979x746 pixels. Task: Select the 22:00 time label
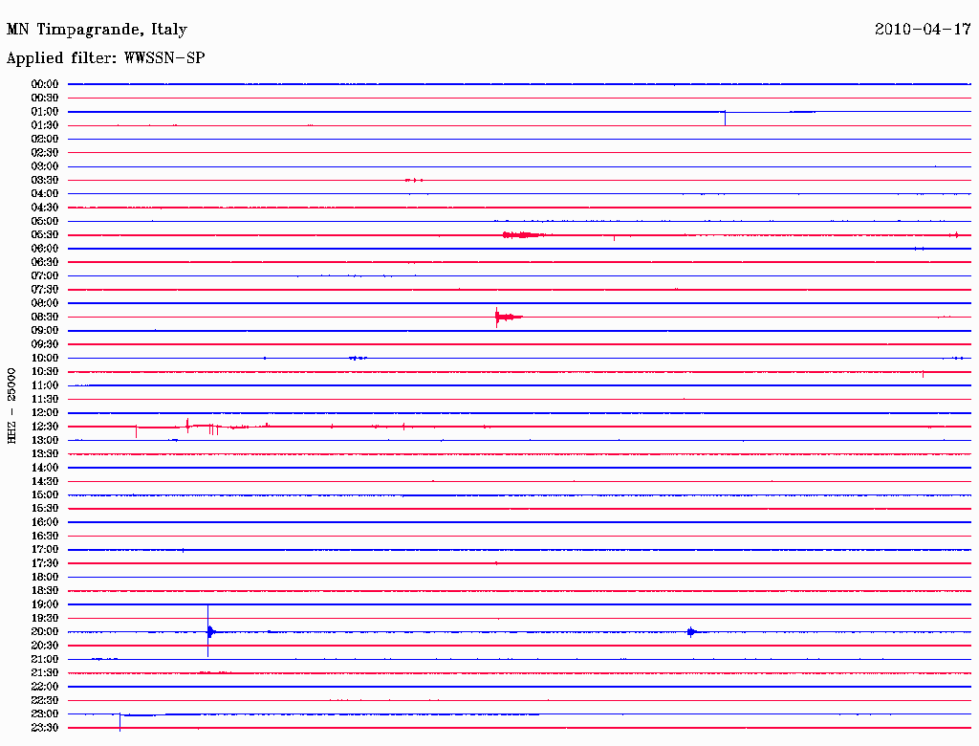tap(45, 688)
